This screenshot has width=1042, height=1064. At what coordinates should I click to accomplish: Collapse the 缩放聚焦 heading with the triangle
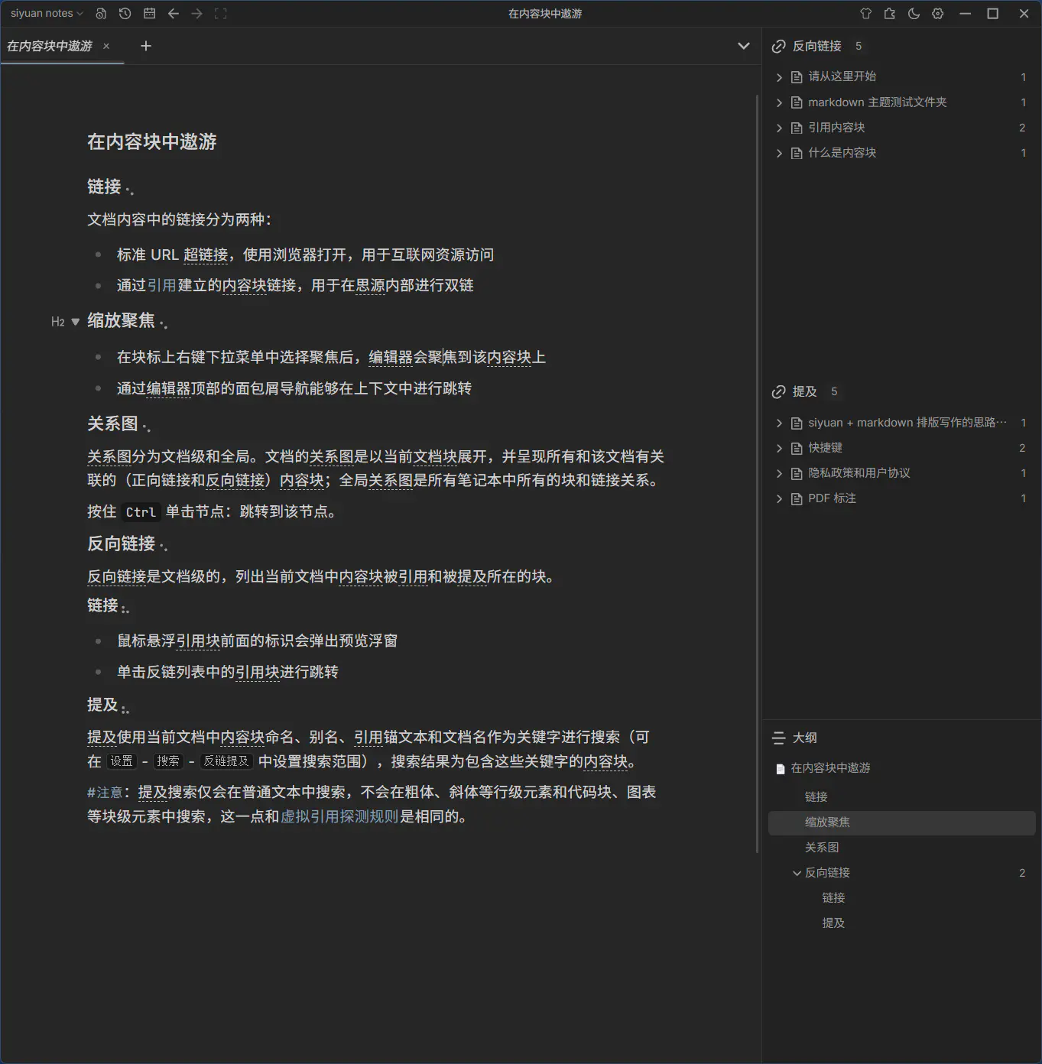pos(75,322)
